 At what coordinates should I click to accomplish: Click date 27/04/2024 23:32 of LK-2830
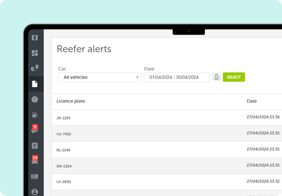pyautogui.click(x=263, y=181)
